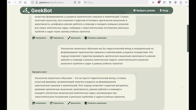The image size is (196, 110).
Task: Toggle reader view icon in address bar
Action: pyautogui.click(x=75, y=2)
